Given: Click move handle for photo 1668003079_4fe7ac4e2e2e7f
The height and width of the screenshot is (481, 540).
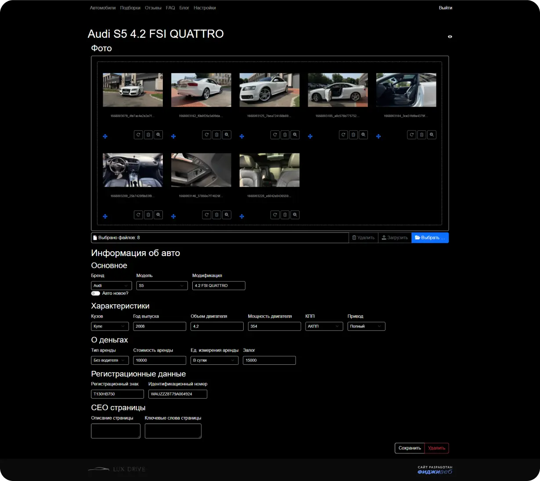Looking at the screenshot, I should pos(105,136).
